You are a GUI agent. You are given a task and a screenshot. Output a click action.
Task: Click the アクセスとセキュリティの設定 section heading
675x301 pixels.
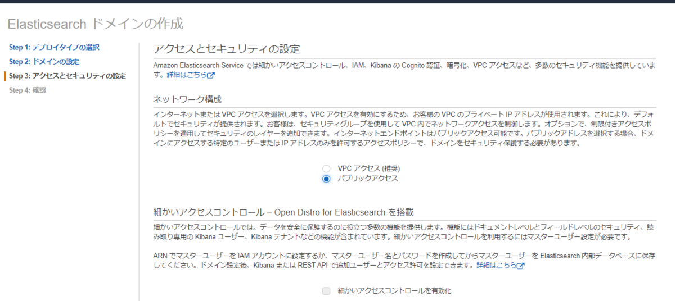click(x=227, y=49)
